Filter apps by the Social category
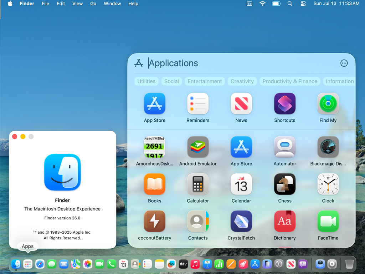 171,81
